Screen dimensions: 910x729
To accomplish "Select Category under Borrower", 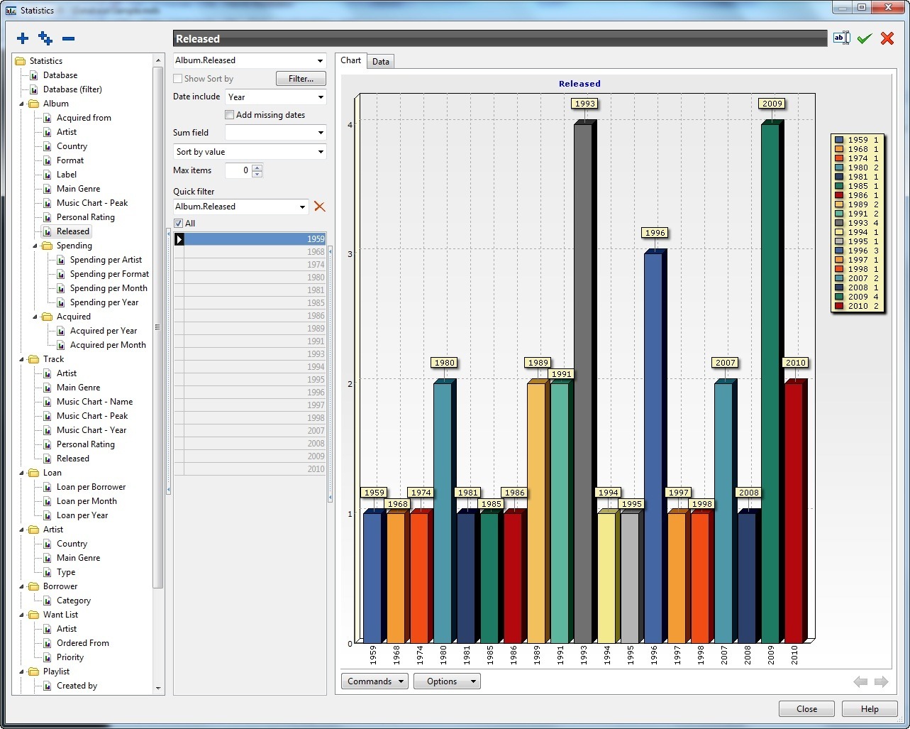I will click(74, 601).
